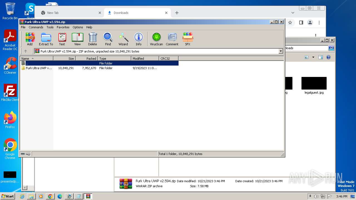This screenshot has width=356, height=200.
Task: Open the Favorites menu
Action: tap(63, 27)
